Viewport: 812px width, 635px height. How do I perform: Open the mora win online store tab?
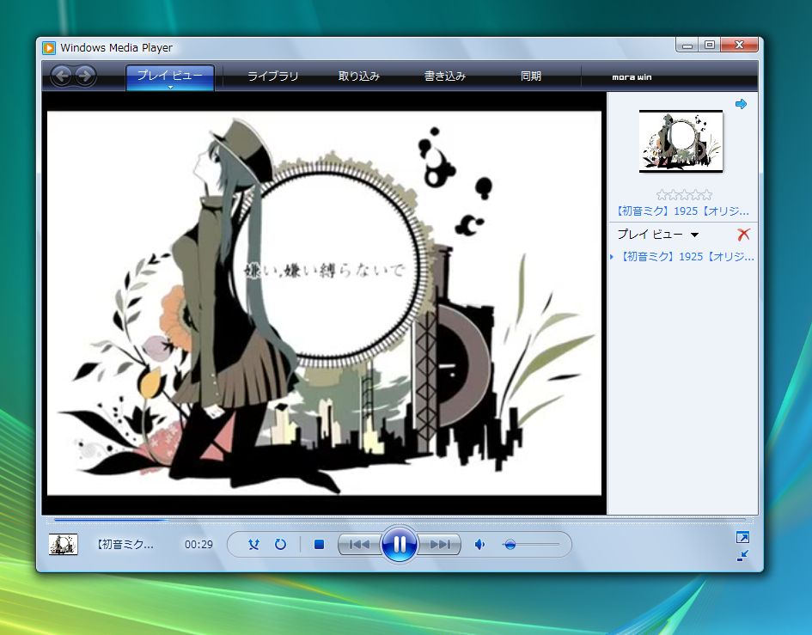click(x=632, y=76)
